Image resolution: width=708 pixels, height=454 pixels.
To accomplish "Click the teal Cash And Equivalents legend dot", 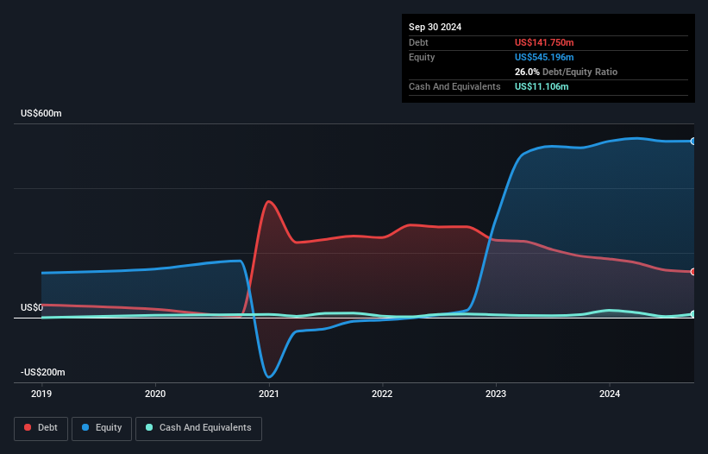I will pyautogui.click(x=149, y=427).
